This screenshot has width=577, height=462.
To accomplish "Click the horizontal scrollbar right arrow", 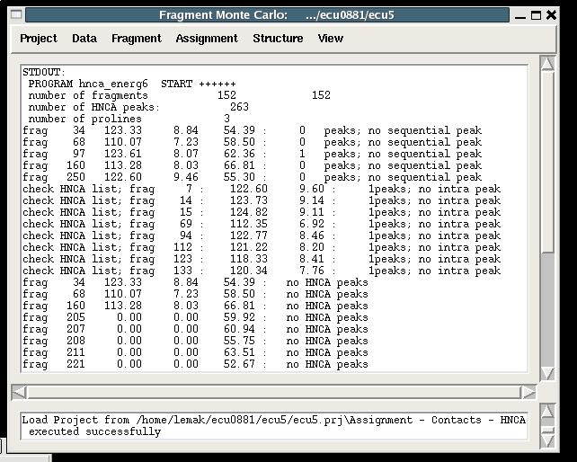I will point(529,393).
